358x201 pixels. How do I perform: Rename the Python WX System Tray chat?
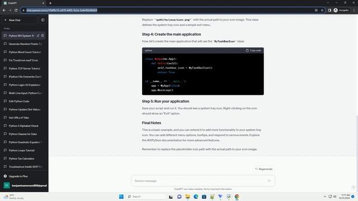coord(38,36)
